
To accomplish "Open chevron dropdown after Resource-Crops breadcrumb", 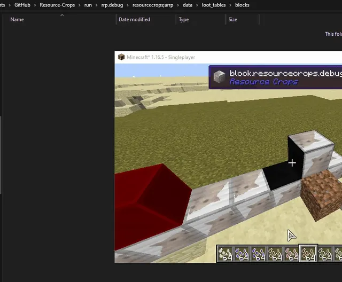I will [80, 5].
